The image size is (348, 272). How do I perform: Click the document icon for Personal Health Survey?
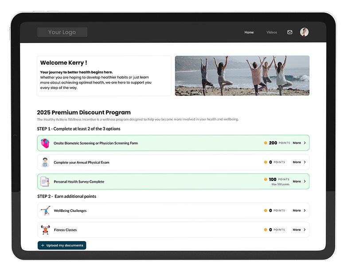45,182
